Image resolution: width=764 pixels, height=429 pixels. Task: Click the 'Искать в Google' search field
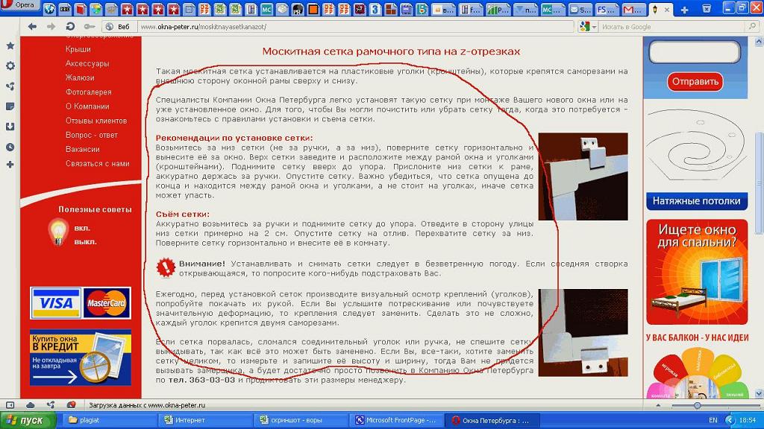pyautogui.click(x=672, y=27)
